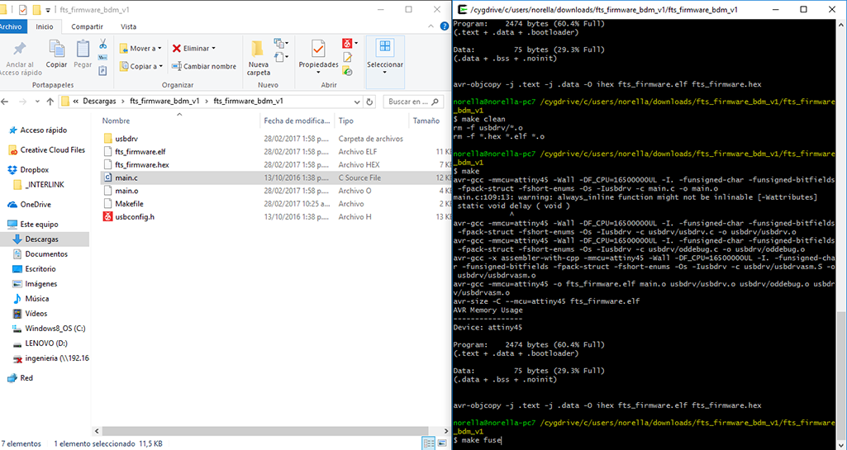The image size is (847, 450).
Task: Select the main.o file
Action: click(x=127, y=191)
